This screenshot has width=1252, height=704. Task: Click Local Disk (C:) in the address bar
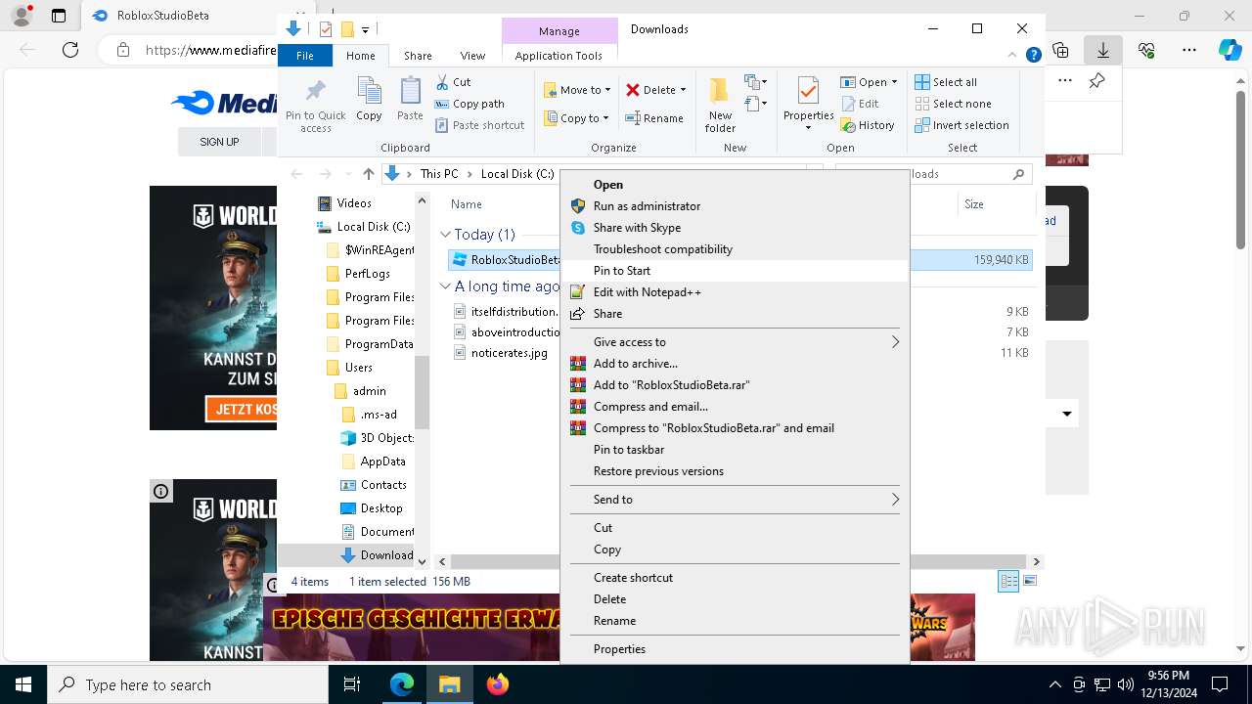(x=517, y=174)
